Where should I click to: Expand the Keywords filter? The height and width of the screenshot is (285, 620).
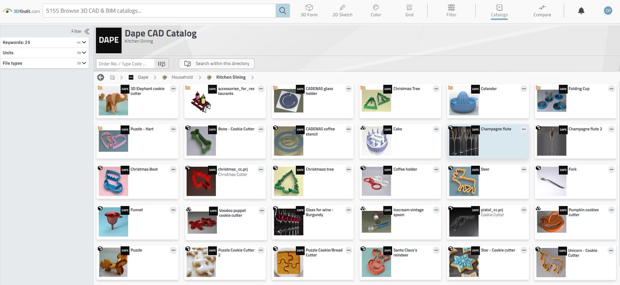tap(44, 42)
